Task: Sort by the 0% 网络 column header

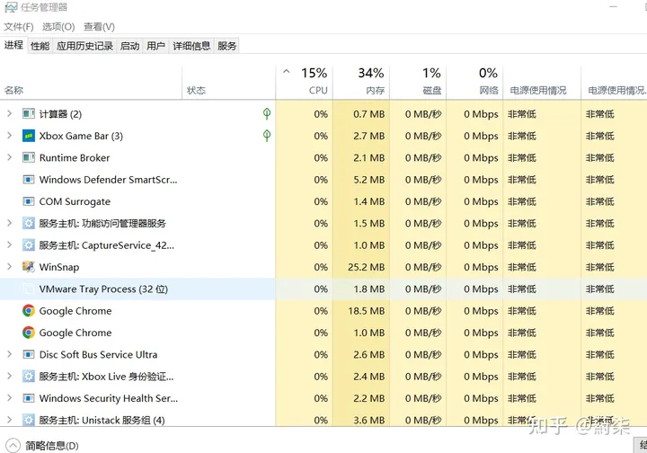Action: 474,83
